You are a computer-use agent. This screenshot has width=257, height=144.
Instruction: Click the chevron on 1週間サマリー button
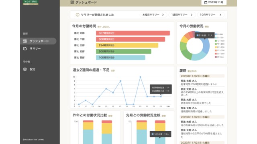[x=192, y=15]
